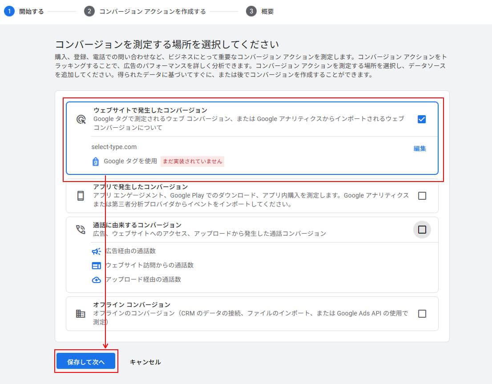Click the offline conversion building icon
The height and width of the screenshot is (384, 492).
click(x=81, y=314)
